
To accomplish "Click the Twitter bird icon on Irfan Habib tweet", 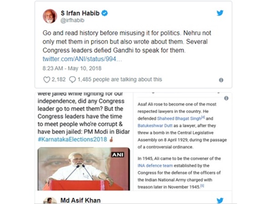I will (220, 13).
